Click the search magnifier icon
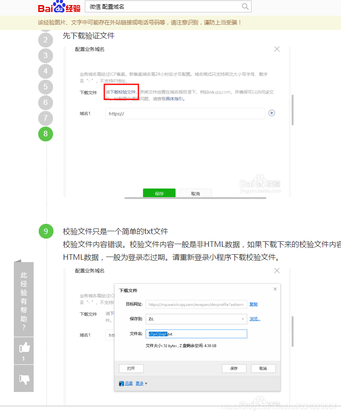Image resolution: width=341 pixels, height=415 pixels. click(245, 6)
